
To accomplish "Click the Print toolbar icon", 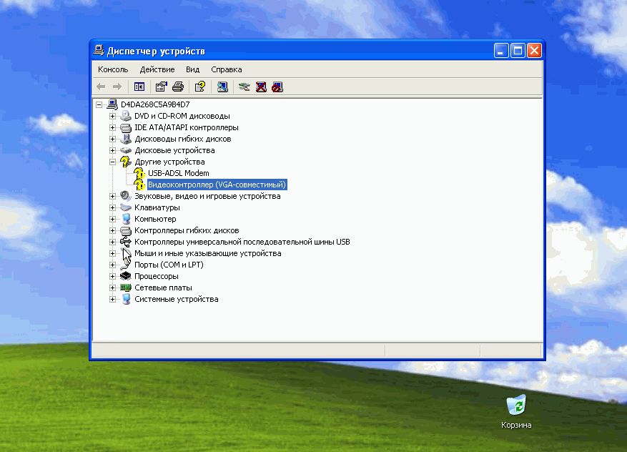I will [178, 87].
